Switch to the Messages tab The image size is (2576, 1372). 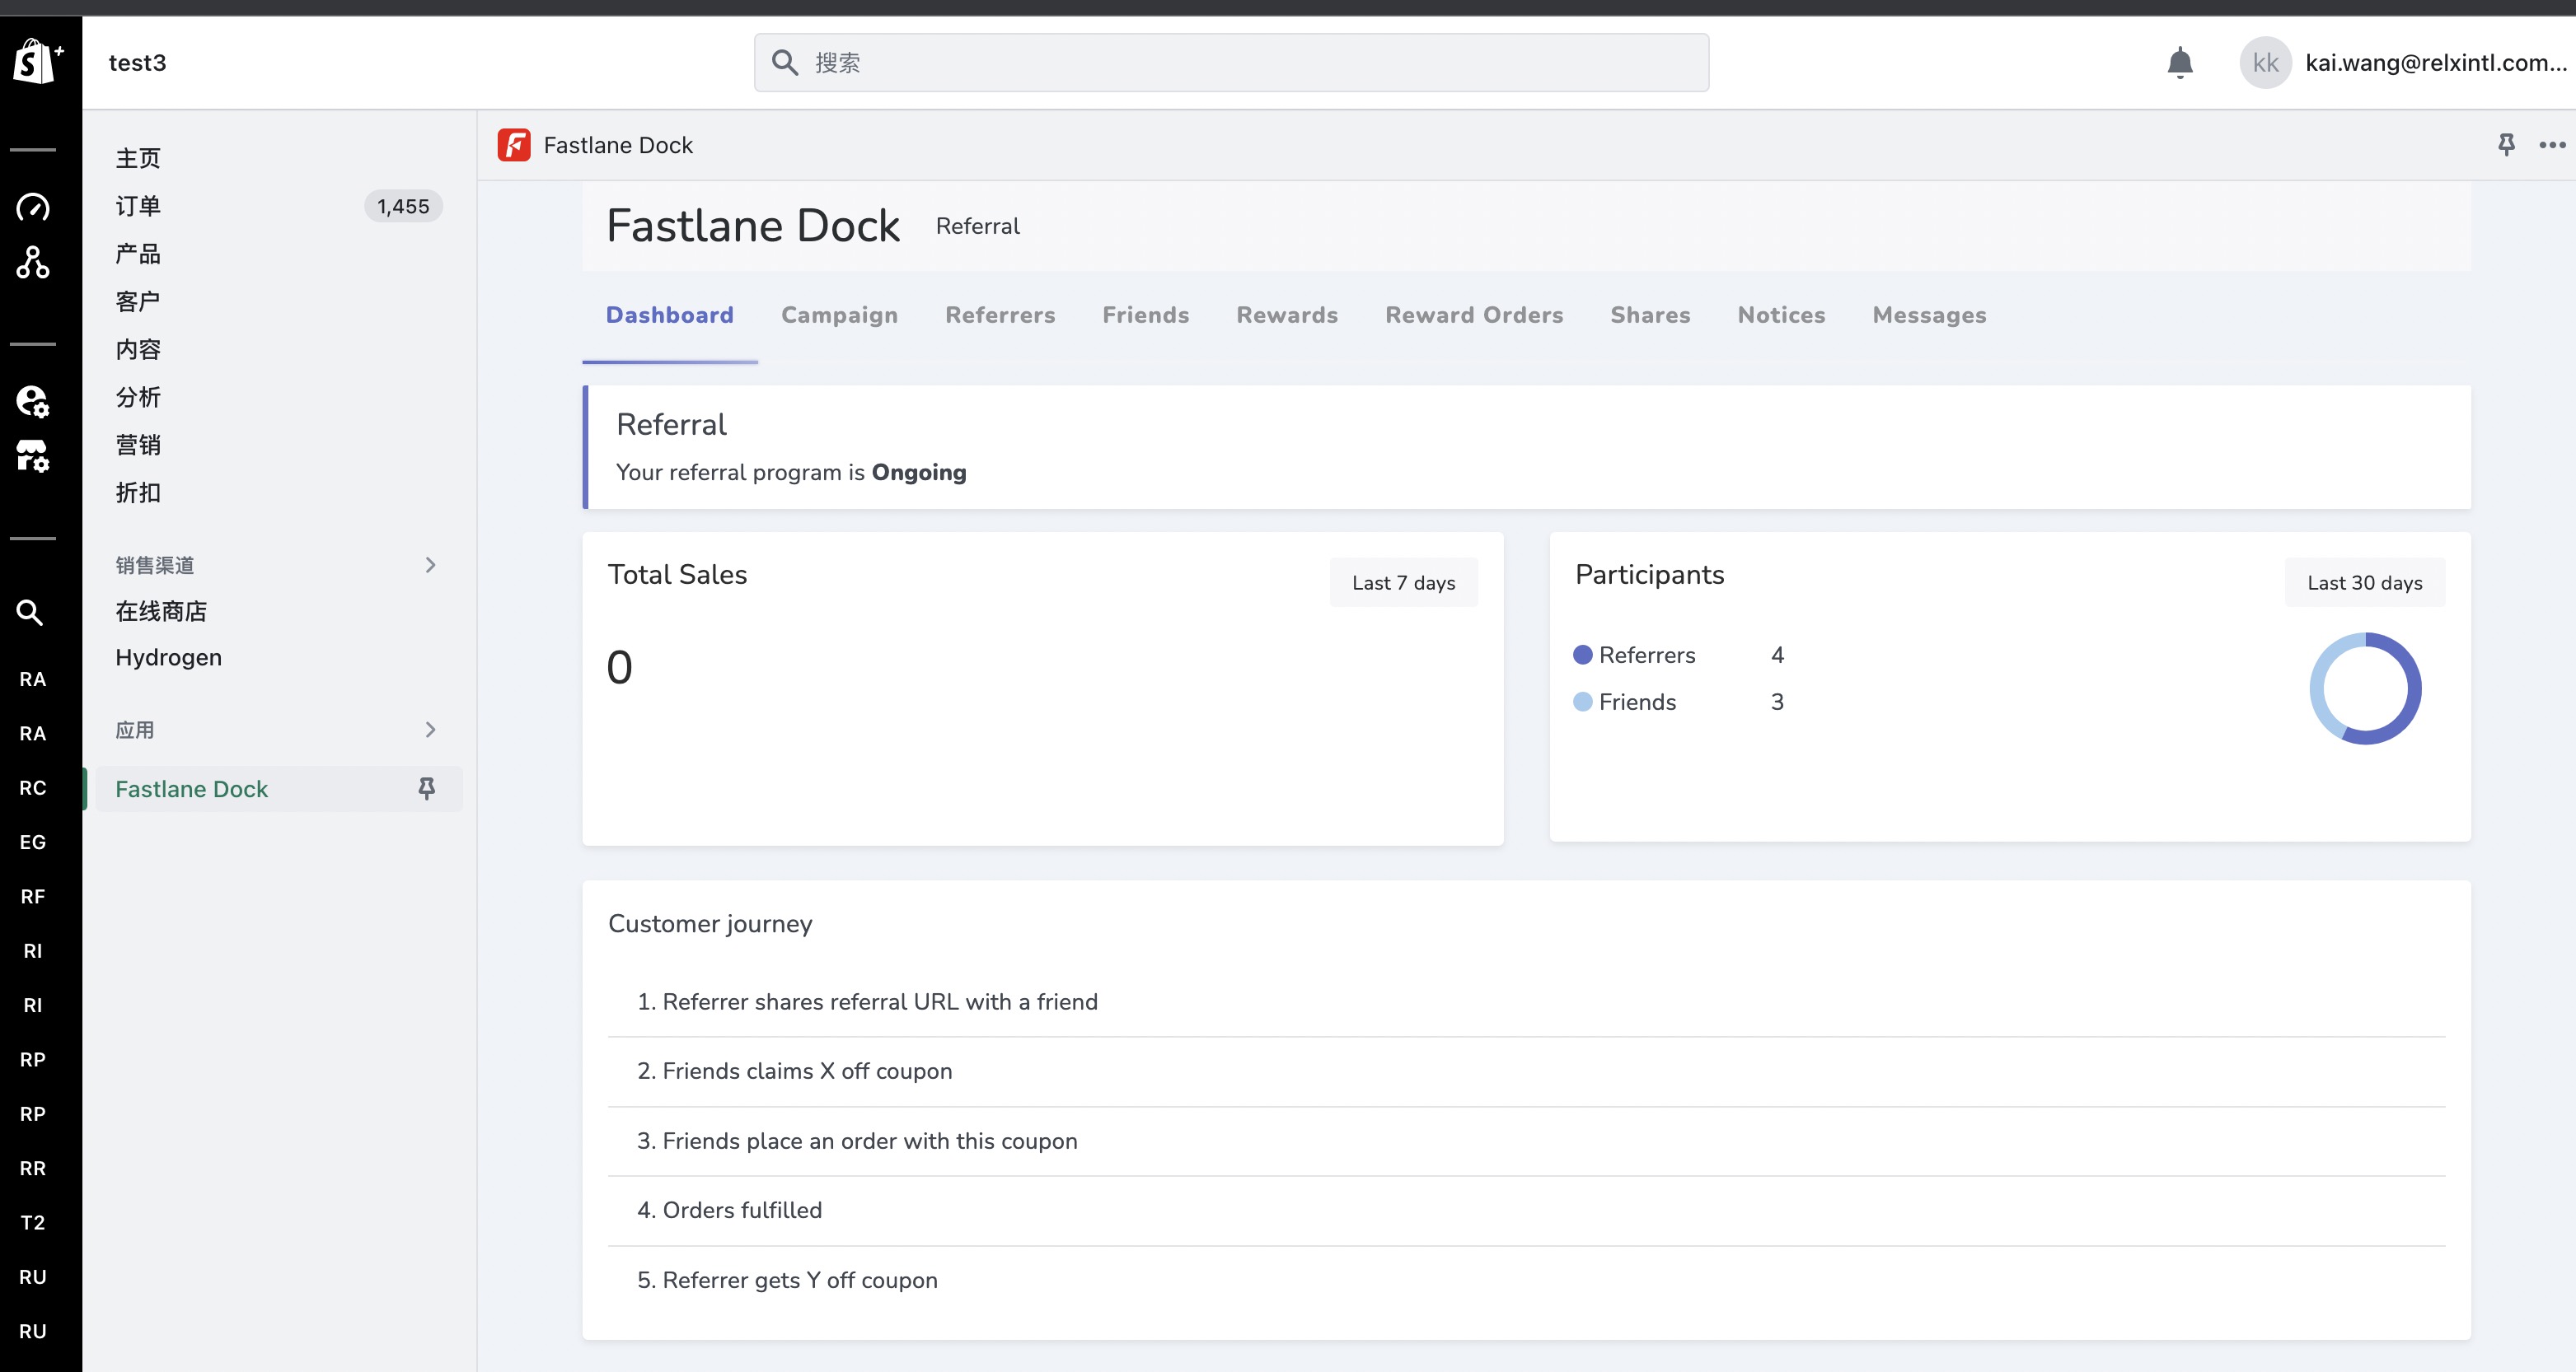[x=1929, y=315]
